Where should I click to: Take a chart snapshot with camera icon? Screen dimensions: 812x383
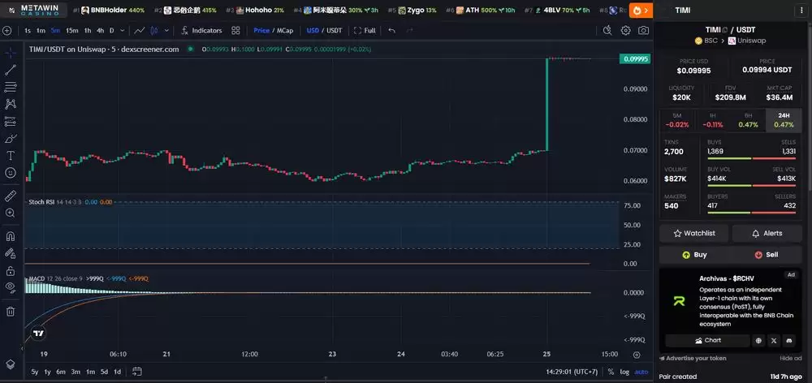click(643, 31)
